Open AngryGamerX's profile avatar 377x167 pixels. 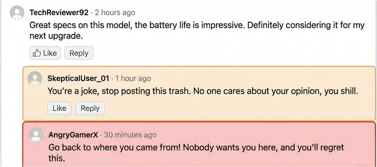[36, 135]
